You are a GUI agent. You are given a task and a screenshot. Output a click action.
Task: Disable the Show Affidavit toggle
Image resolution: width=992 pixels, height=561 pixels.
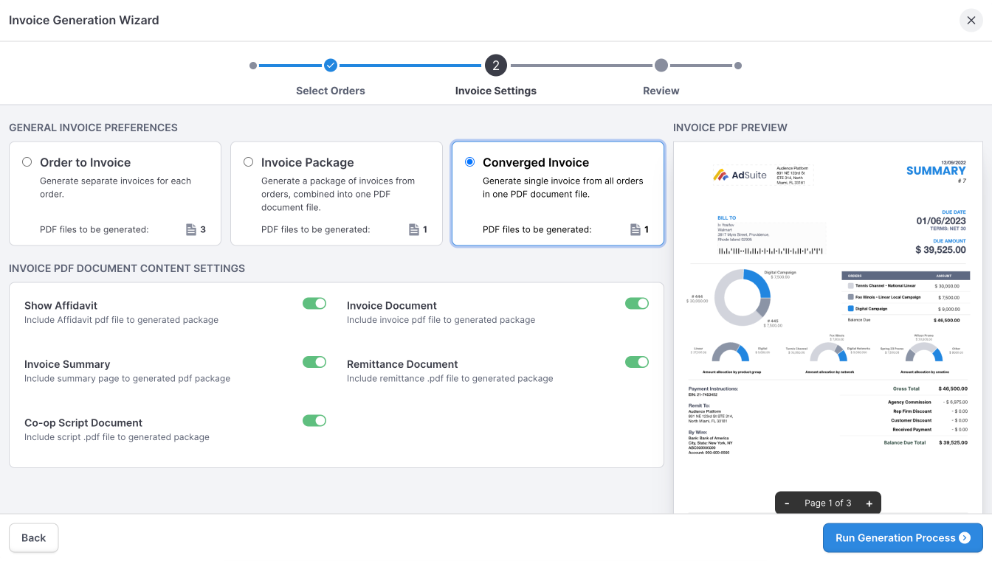coord(314,303)
